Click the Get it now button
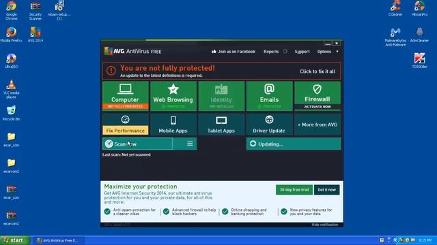Screen dimensions: 437x245 coord(326,190)
